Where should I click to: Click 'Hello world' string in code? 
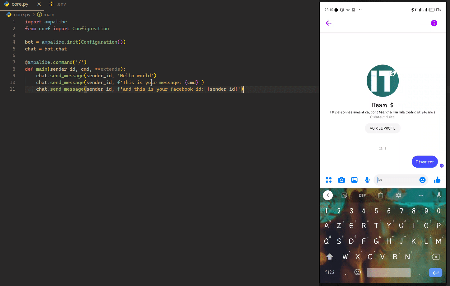135,76
